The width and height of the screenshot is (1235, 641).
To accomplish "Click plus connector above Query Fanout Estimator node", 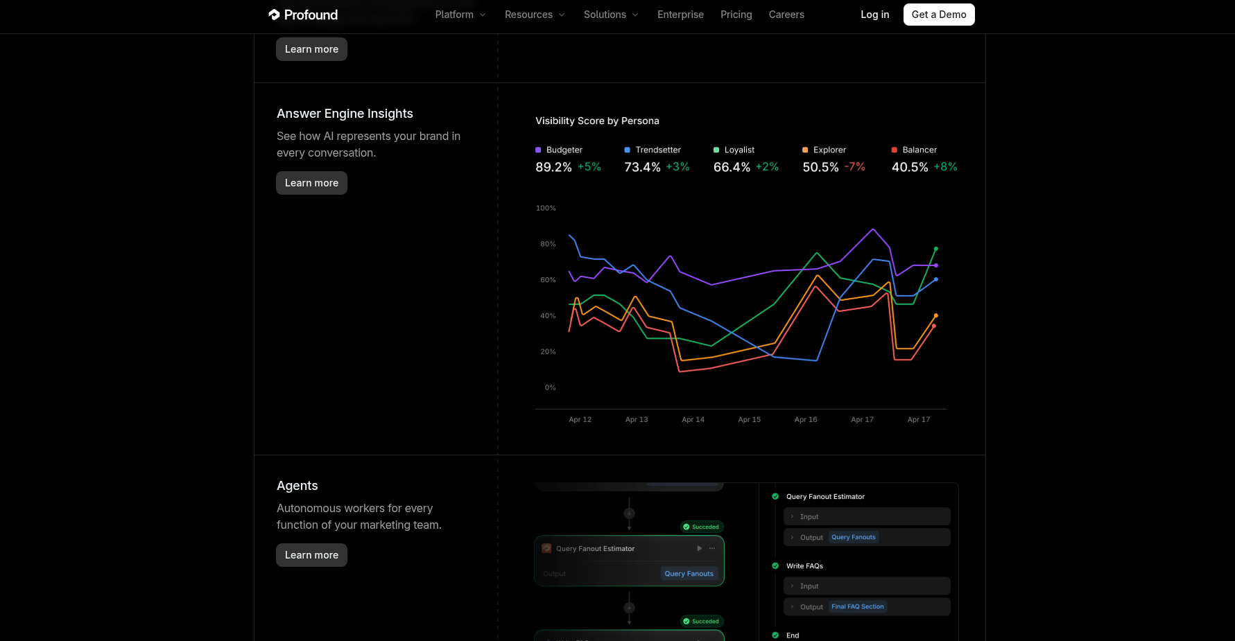I will point(629,513).
